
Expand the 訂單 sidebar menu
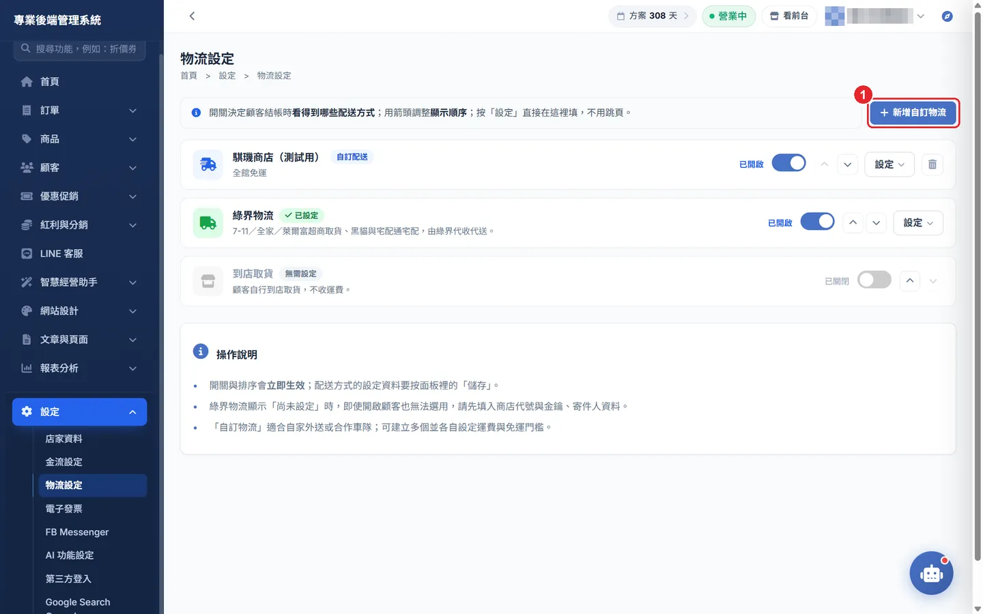80,111
